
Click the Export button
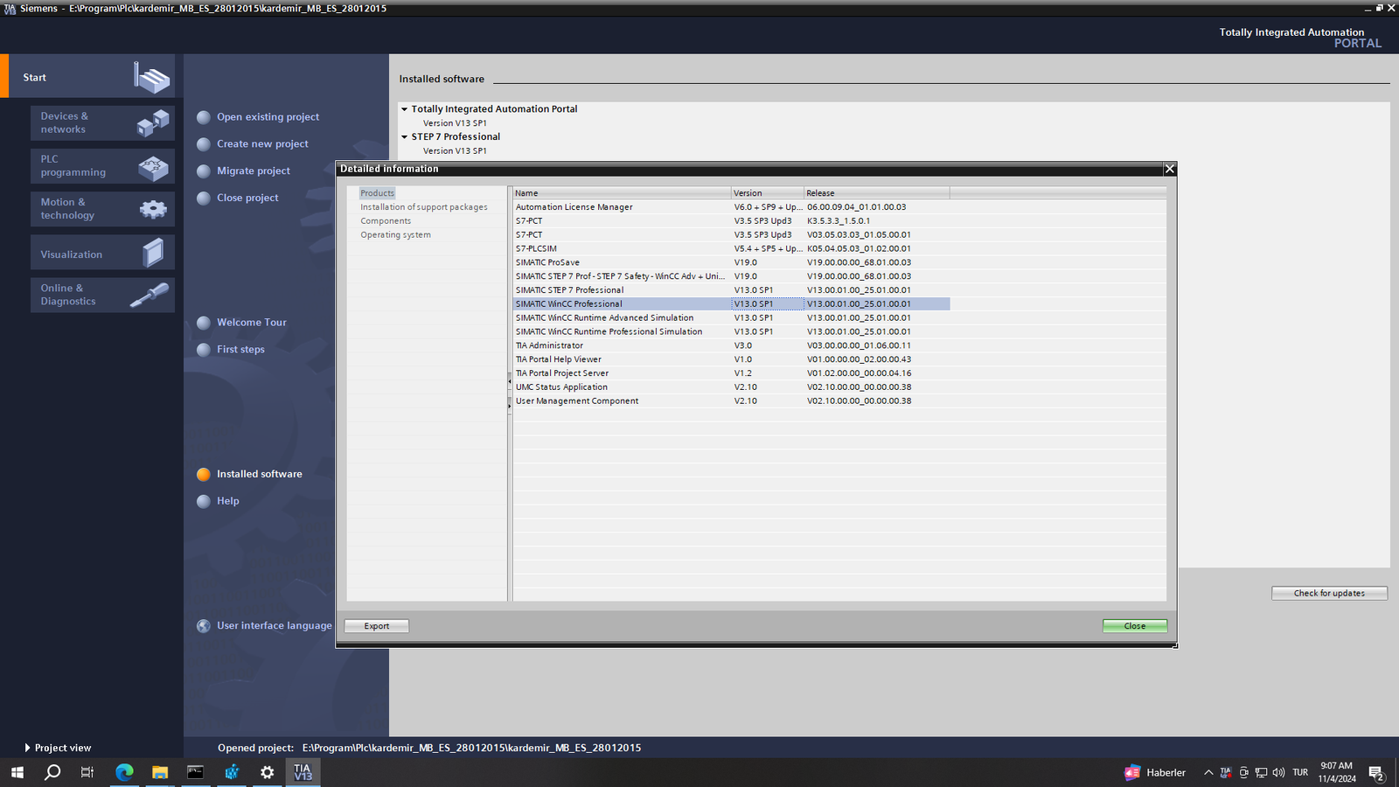[377, 626]
